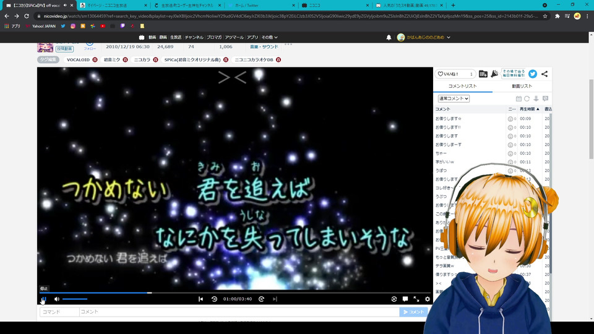
Task: Open comment NG settings bubble icon
Action: pos(545,98)
